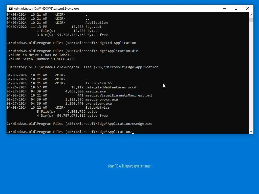
Task: Click '54,758,432,768 bytes free' text
Action: [x=82, y=35]
